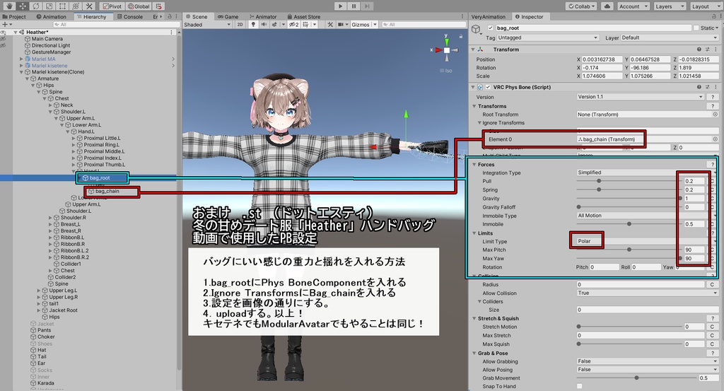Open the Version 1.1 dropdown
The image size is (724, 391).
pos(641,97)
